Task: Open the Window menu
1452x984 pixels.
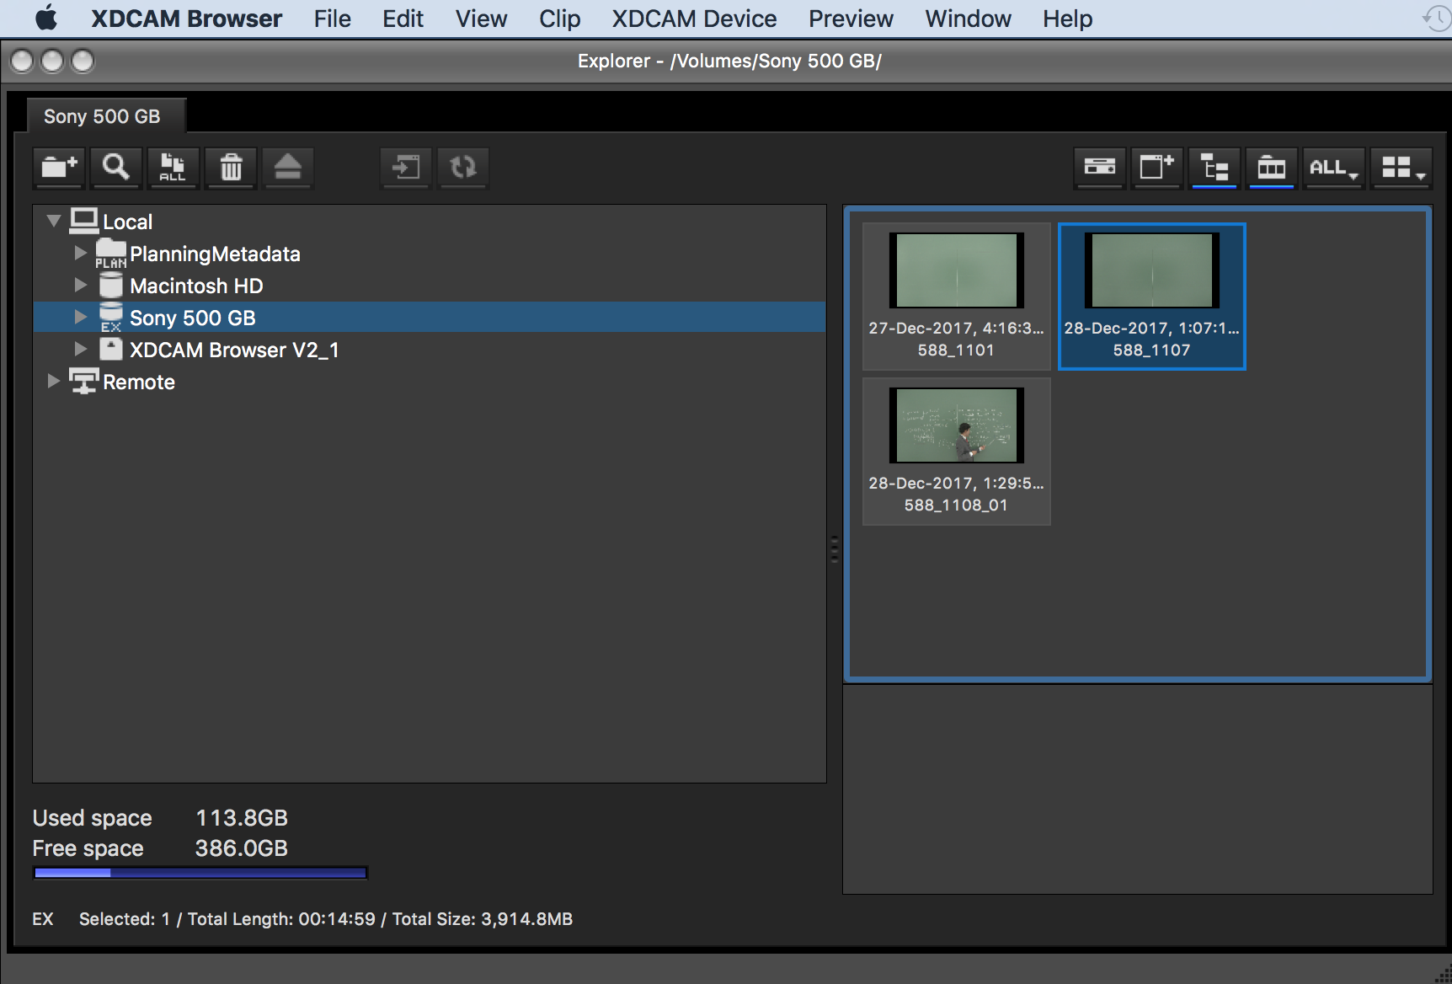Action: tap(968, 19)
